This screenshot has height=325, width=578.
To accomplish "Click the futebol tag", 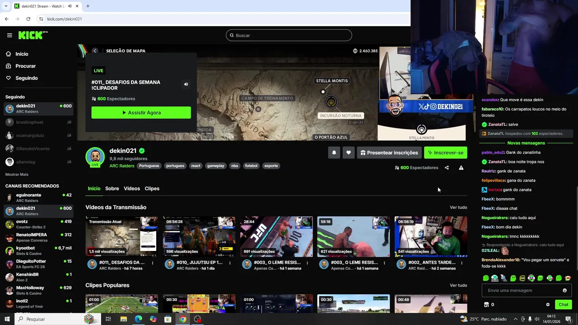I will point(251,166).
